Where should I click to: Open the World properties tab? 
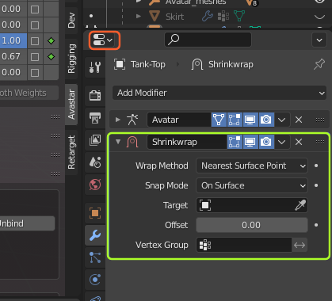click(95, 185)
